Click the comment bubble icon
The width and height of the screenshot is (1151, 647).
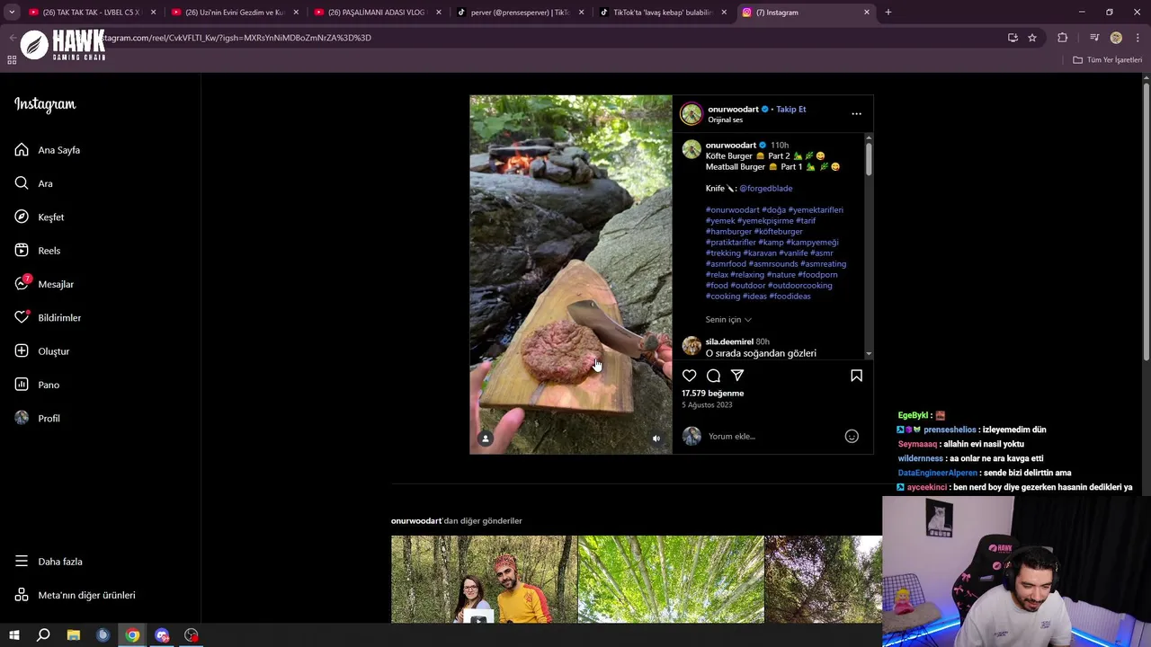713,376
